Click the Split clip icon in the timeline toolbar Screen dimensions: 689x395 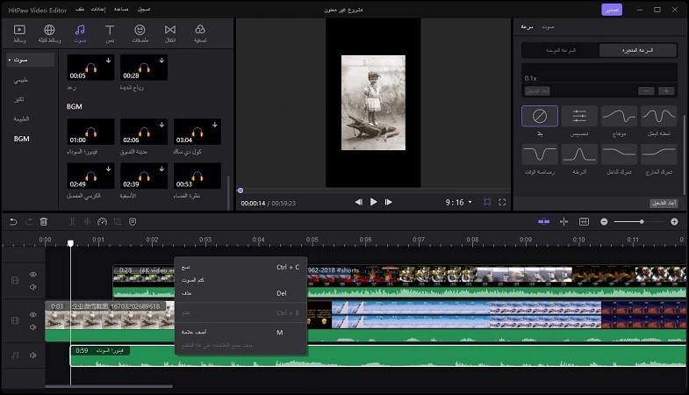tap(72, 222)
